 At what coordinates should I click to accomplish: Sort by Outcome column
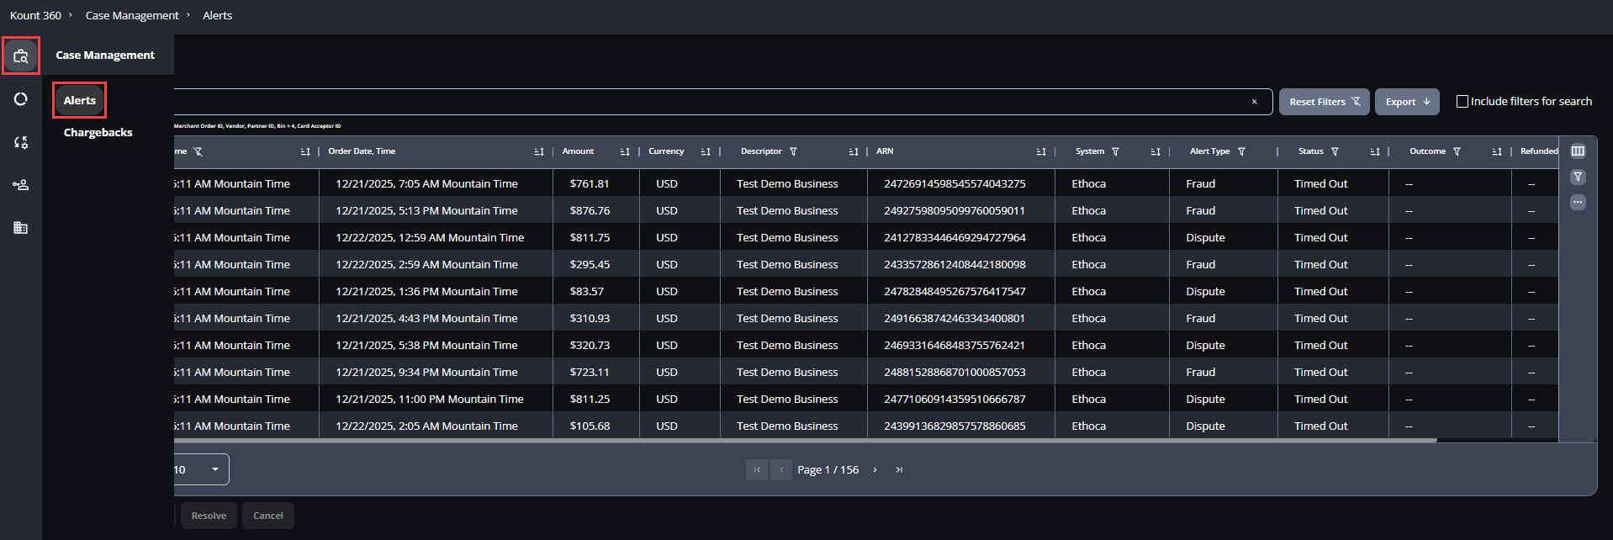click(1497, 152)
